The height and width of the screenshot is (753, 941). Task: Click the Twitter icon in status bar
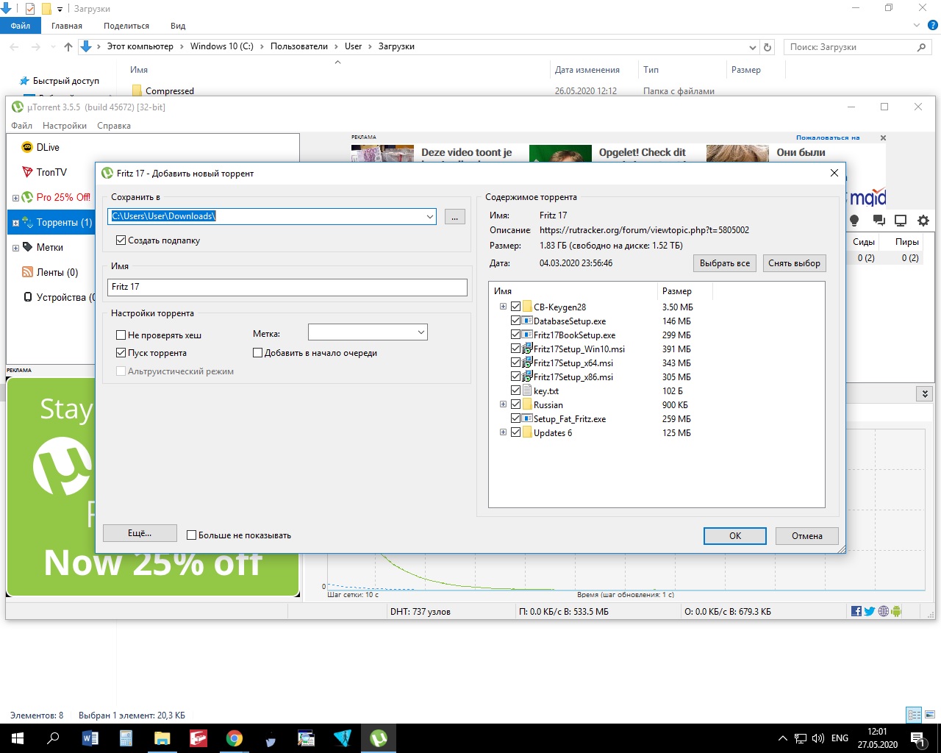point(870,611)
